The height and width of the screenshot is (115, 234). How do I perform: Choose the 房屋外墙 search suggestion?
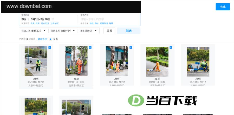(104, 23)
